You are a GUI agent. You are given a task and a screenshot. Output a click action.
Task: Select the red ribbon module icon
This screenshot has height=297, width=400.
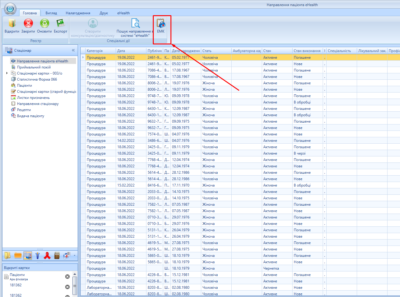point(47,256)
